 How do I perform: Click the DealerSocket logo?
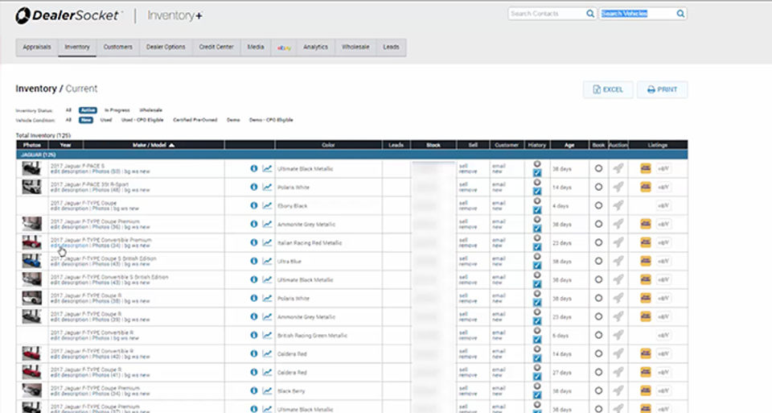pyautogui.click(x=68, y=16)
